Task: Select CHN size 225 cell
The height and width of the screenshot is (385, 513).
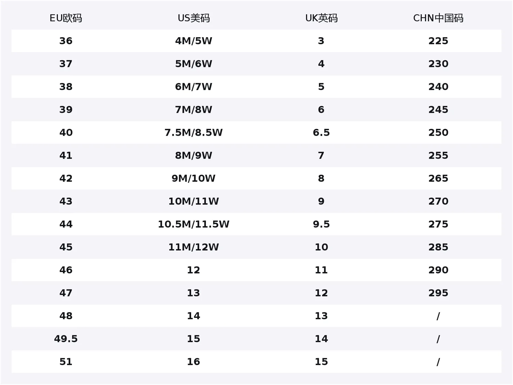Action: coord(438,41)
